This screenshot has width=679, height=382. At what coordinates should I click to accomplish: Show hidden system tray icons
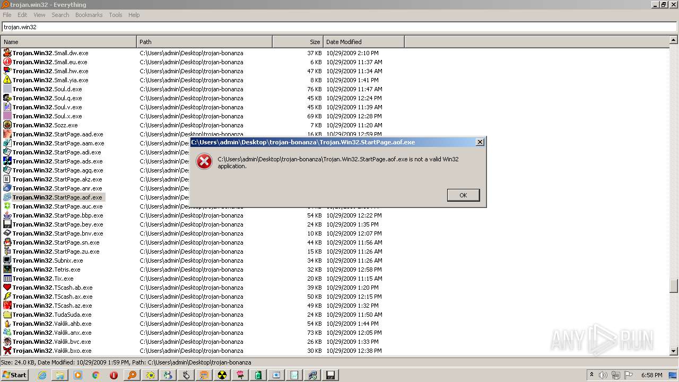click(x=591, y=375)
